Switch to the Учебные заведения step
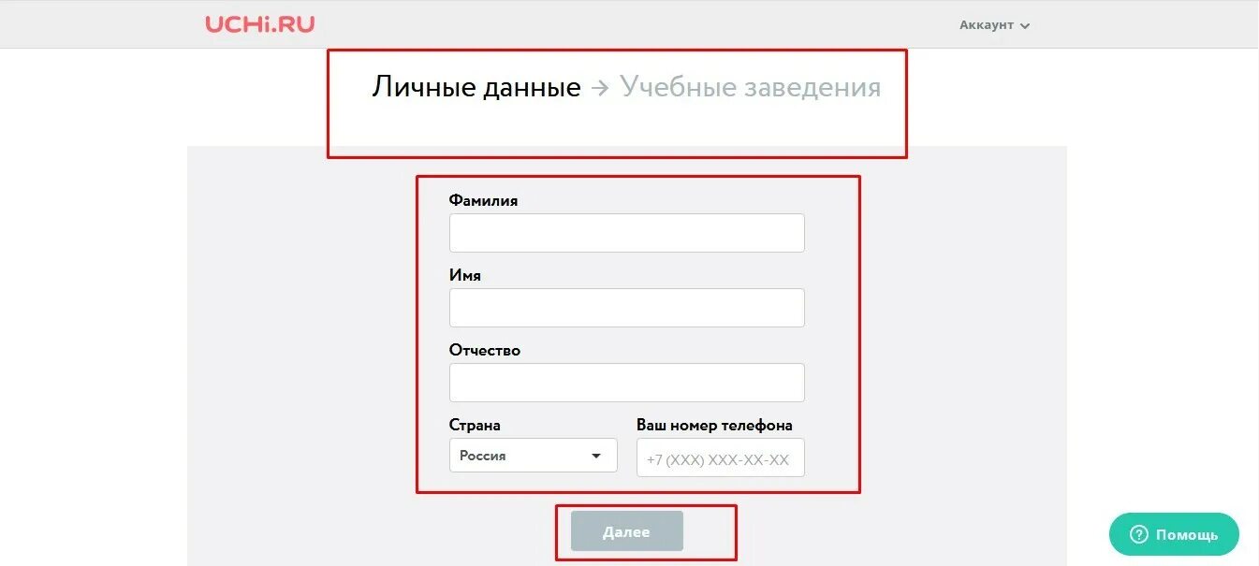The width and height of the screenshot is (1259, 566). click(x=751, y=87)
